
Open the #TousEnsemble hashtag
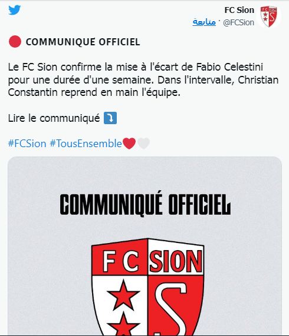click(x=86, y=144)
